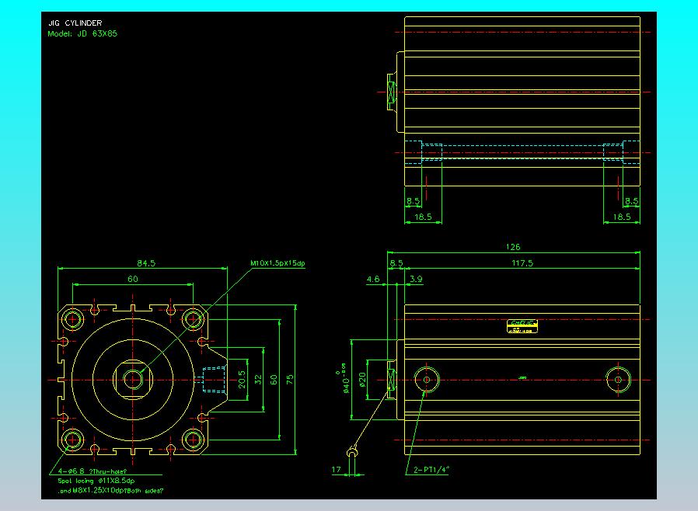Select the "Model: JD 63X85" label
Image resolution: width=698 pixels, height=511 pixels.
click(82, 33)
